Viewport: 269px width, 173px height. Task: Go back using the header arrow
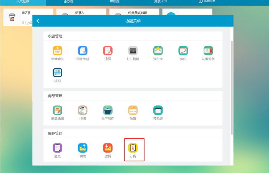[38, 21]
